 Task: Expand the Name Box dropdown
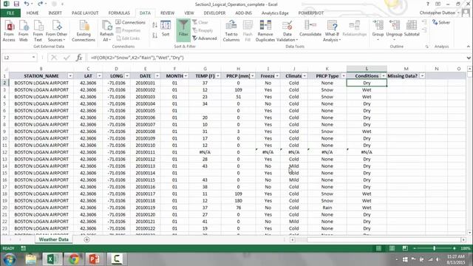coord(33,58)
